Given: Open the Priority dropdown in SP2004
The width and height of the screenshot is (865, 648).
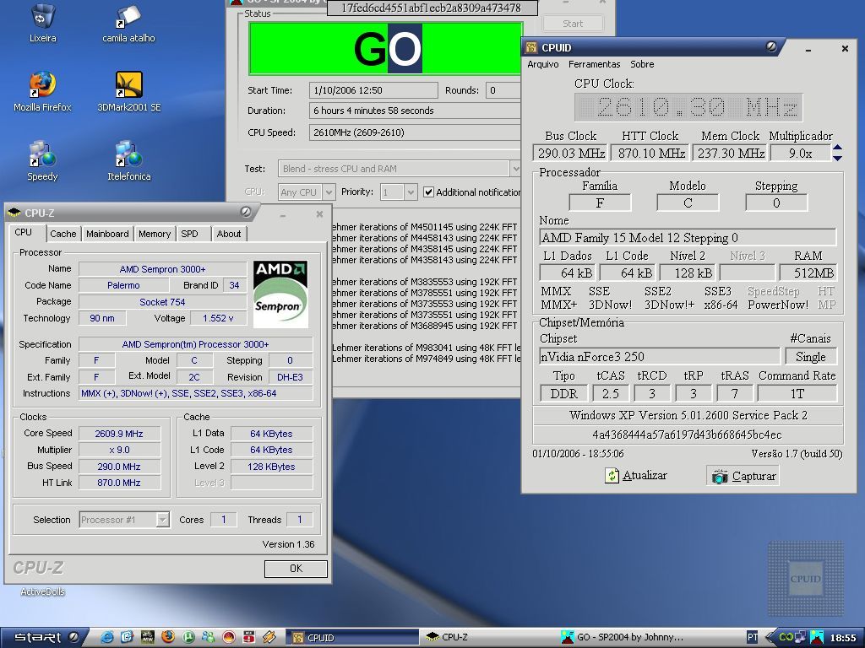Looking at the screenshot, I should [410, 192].
